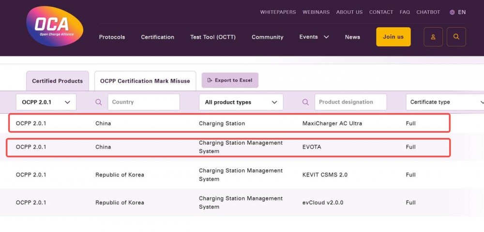Image resolution: width=484 pixels, height=232 pixels.
Task: Open the OCPP 2.0.1 version dropdown
Action: [x=46, y=102]
